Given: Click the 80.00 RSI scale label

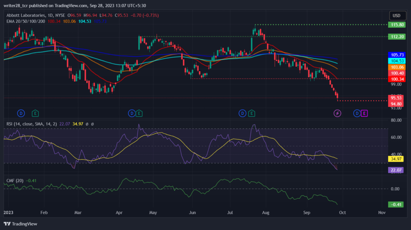Looking at the screenshot, I should 396,120.
